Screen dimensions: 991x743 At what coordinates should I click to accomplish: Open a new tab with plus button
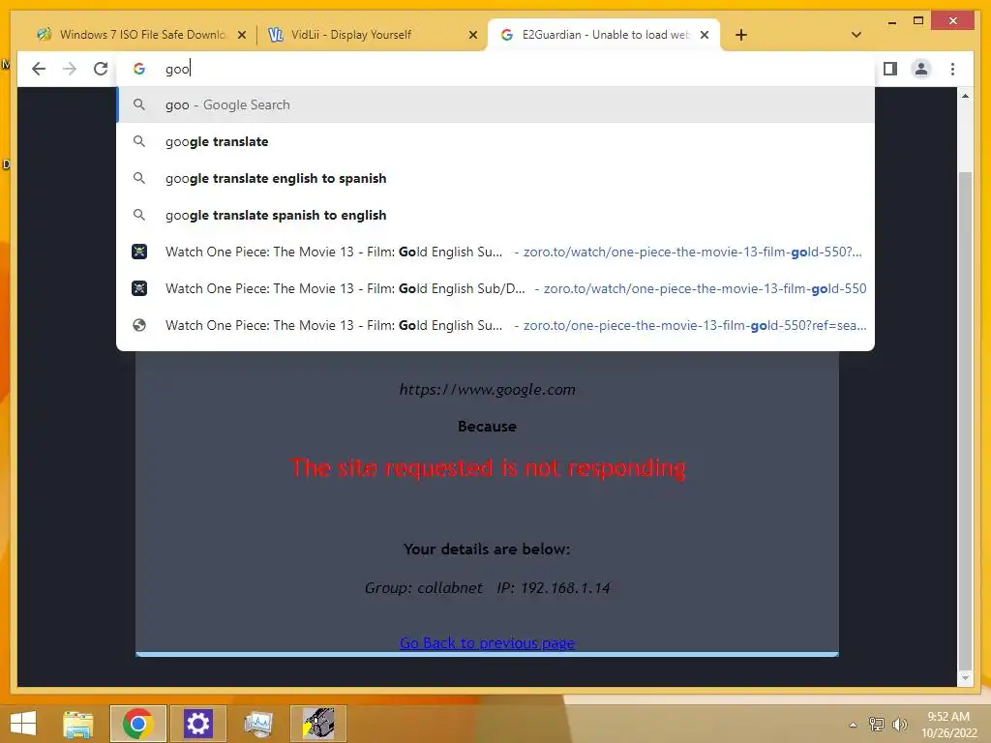tap(741, 35)
